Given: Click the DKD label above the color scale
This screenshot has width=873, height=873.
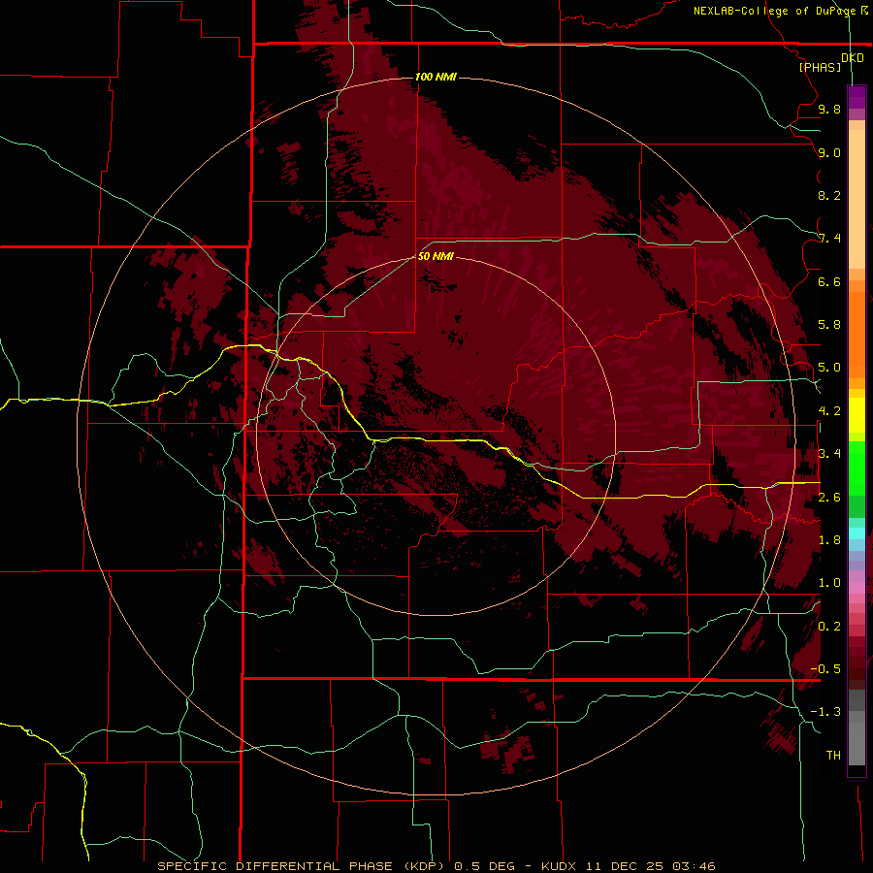Looking at the screenshot, I should coord(853,57).
